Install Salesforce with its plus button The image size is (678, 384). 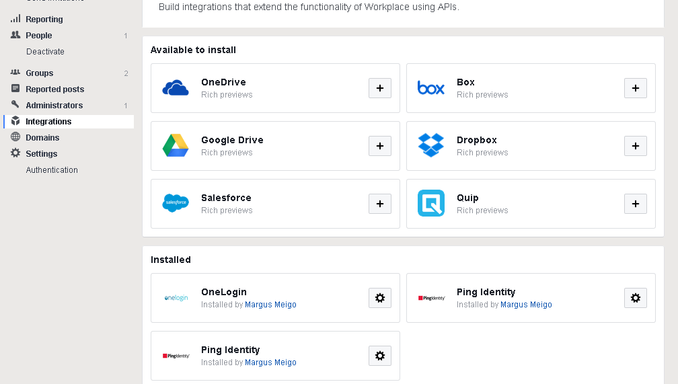[379, 204]
